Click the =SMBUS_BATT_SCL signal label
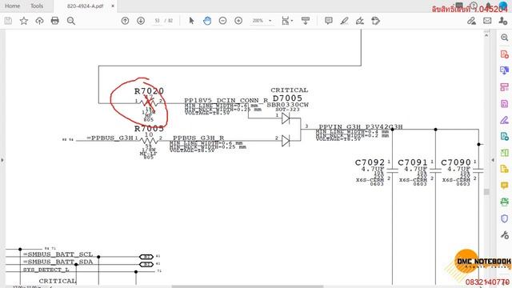The width and height of the screenshot is (512, 288). [58, 254]
